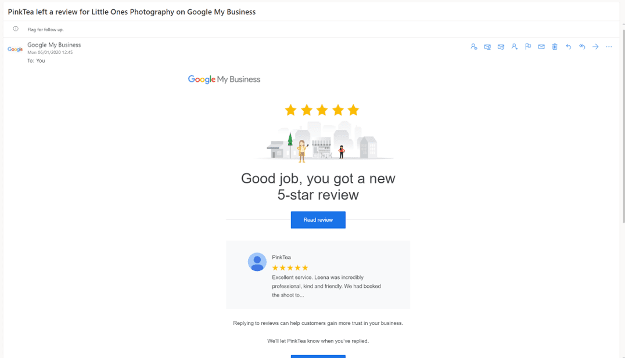This screenshot has height=358, width=625.
Task: Click the Google My Business sender name
Action: point(54,45)
